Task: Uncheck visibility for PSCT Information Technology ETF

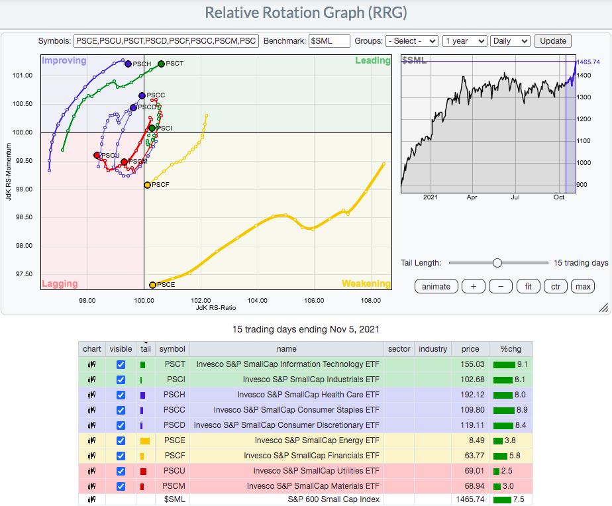Action: [x=121, y=364]
